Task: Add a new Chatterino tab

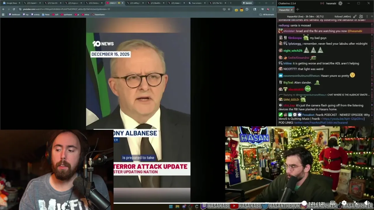Action: click(x=297, y=10)
